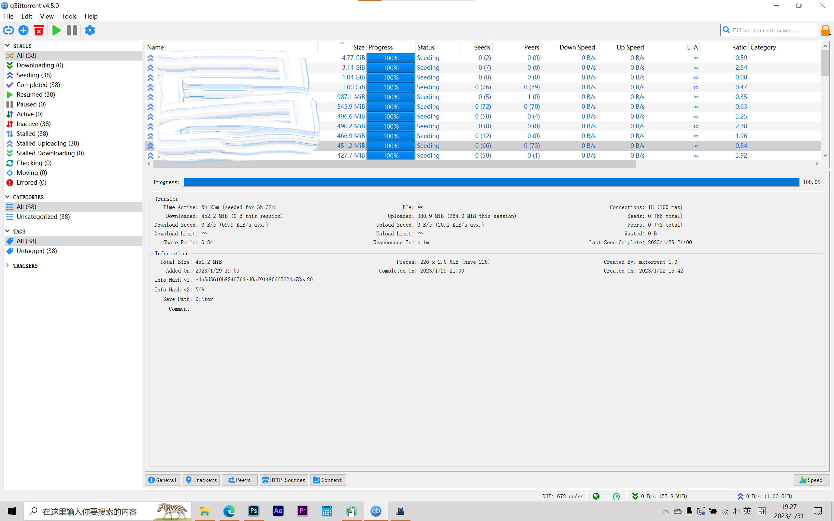
Task: Click the orange lock icon
Action: coord(826,30)
